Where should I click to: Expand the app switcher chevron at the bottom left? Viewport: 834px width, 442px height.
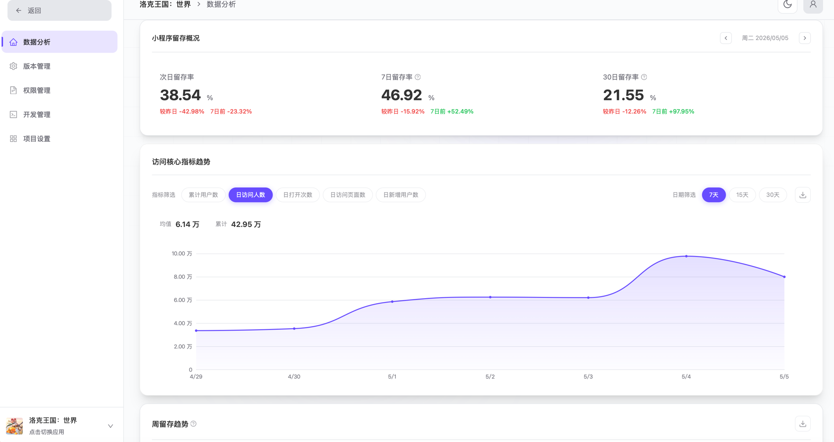click(x=110, y=426)
